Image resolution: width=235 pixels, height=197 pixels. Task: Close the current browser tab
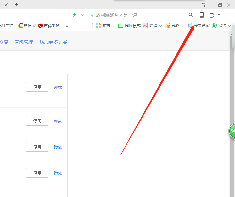click(x=6, y=5)
